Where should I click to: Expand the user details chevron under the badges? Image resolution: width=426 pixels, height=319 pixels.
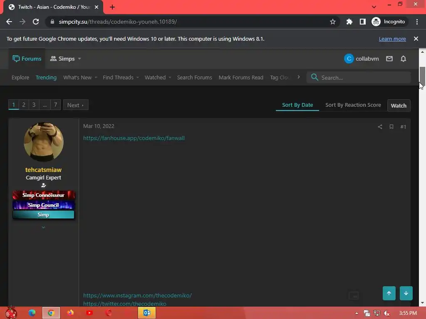tap(43, 227)
